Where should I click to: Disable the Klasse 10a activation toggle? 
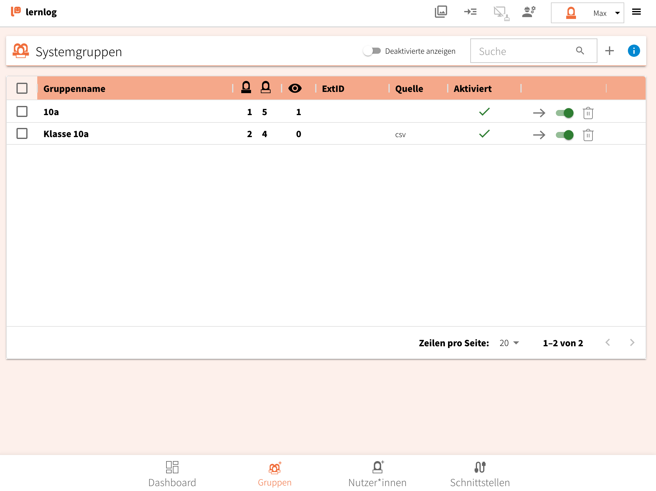point(565,135)
